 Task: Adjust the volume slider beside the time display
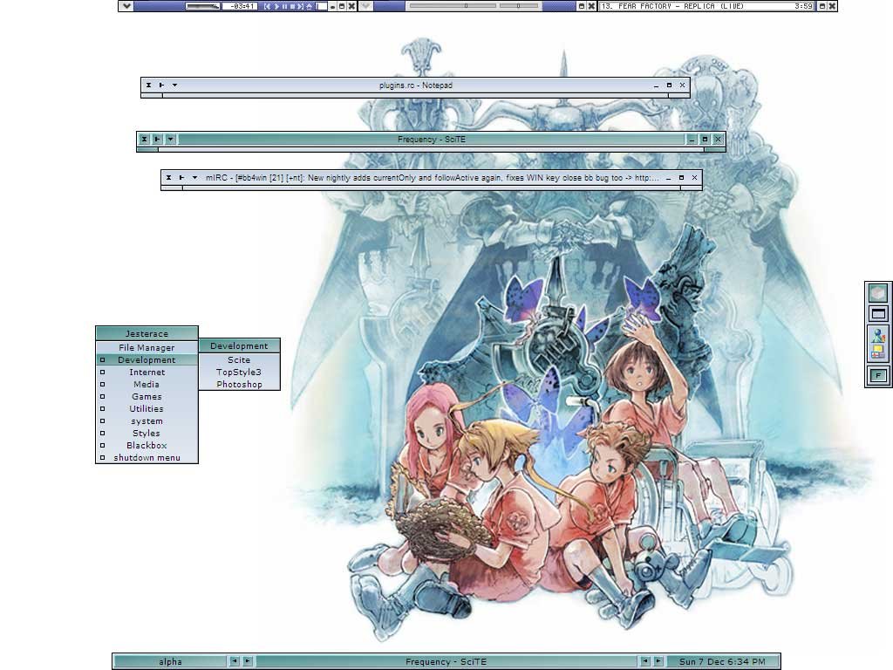point(202,6)
